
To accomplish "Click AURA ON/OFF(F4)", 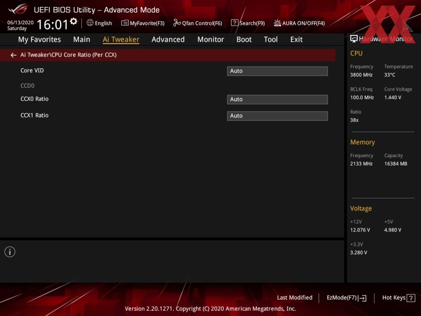I will click(x=303, y=23).
